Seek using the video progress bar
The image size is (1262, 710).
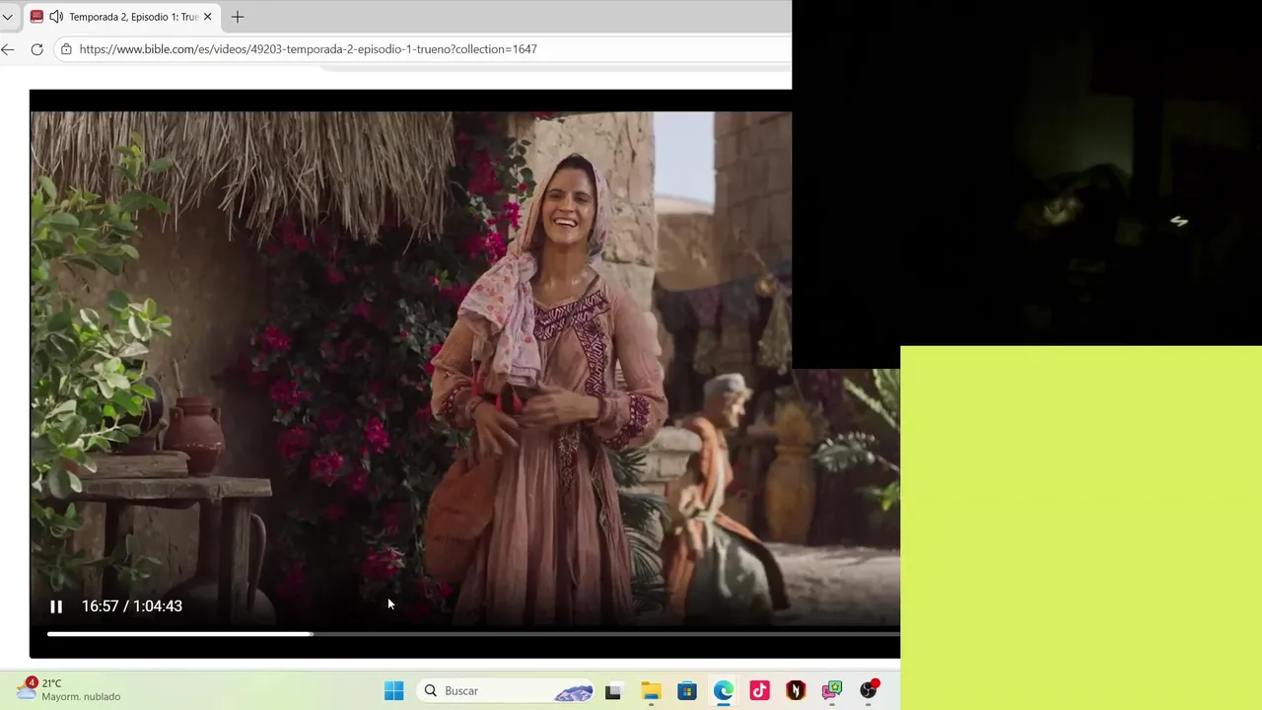point(473,634)
